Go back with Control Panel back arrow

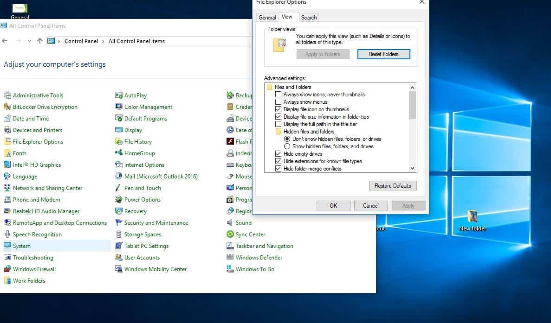coord(5,41)
